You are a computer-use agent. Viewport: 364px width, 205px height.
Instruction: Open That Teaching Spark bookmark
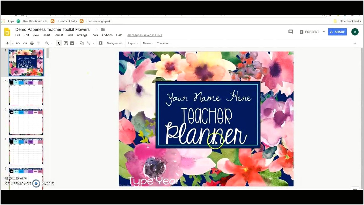[x=95, y=21]
